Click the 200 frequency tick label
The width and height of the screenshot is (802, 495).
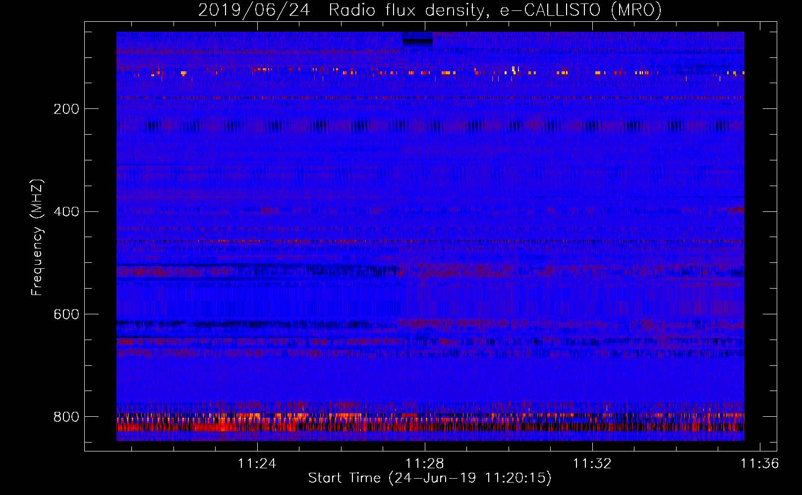click(x=66, y=109)
